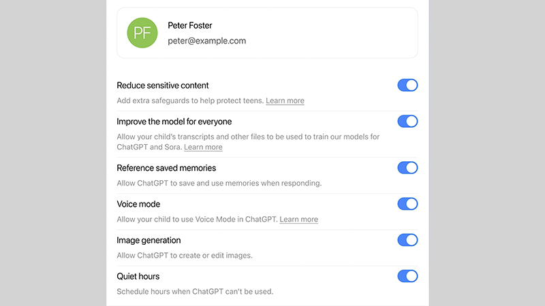Turn off the Image generation toggle
545x306 pixels.
(x=407, y=240)
